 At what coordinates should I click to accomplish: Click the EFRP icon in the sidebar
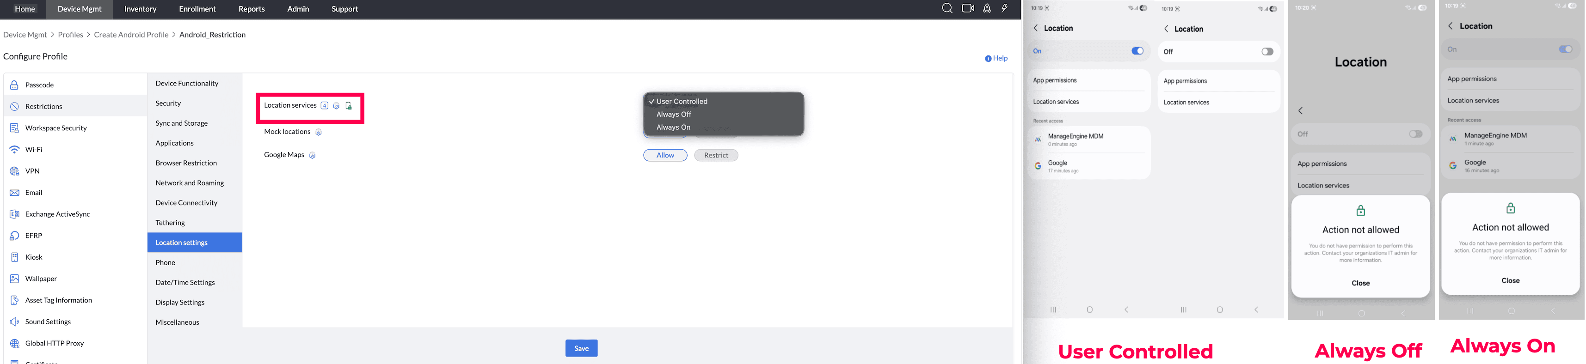(14, 236)
